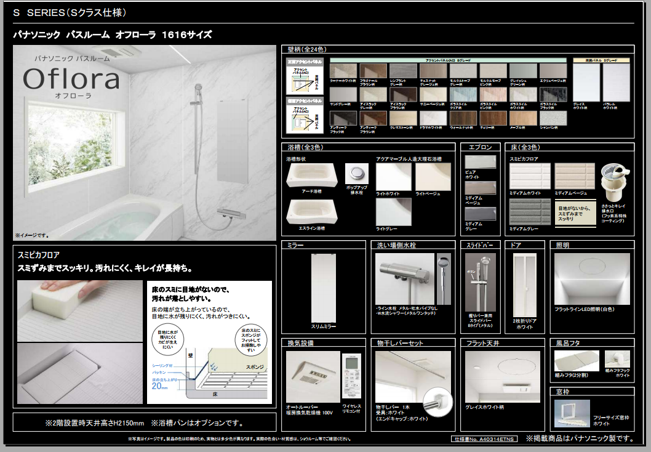Click the サニーベージュ柄 wall swatch
This screenshot has width=651, height=452.
coord(433,94)
